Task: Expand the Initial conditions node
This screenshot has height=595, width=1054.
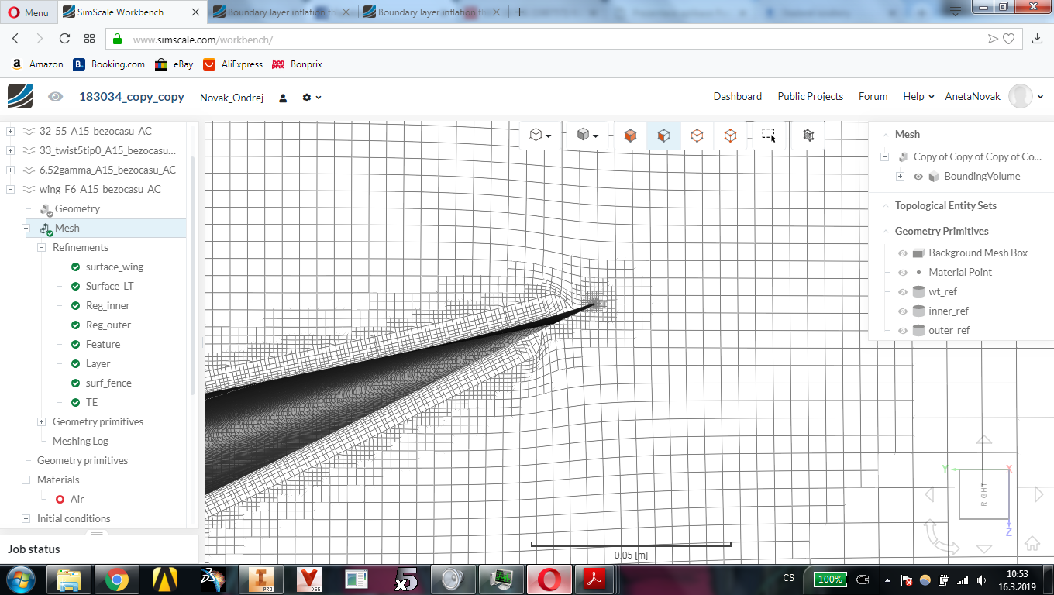Action: (x=26, y=518)
